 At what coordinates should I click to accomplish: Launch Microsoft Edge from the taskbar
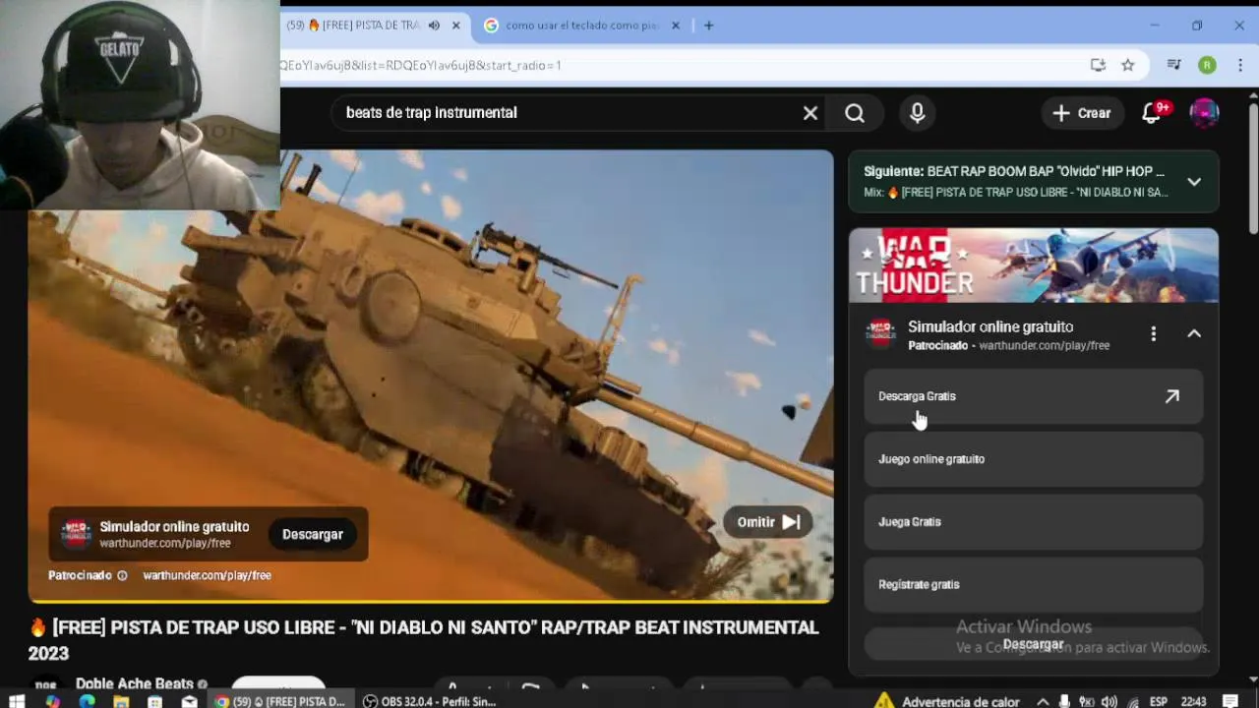(x=87, y=701)
